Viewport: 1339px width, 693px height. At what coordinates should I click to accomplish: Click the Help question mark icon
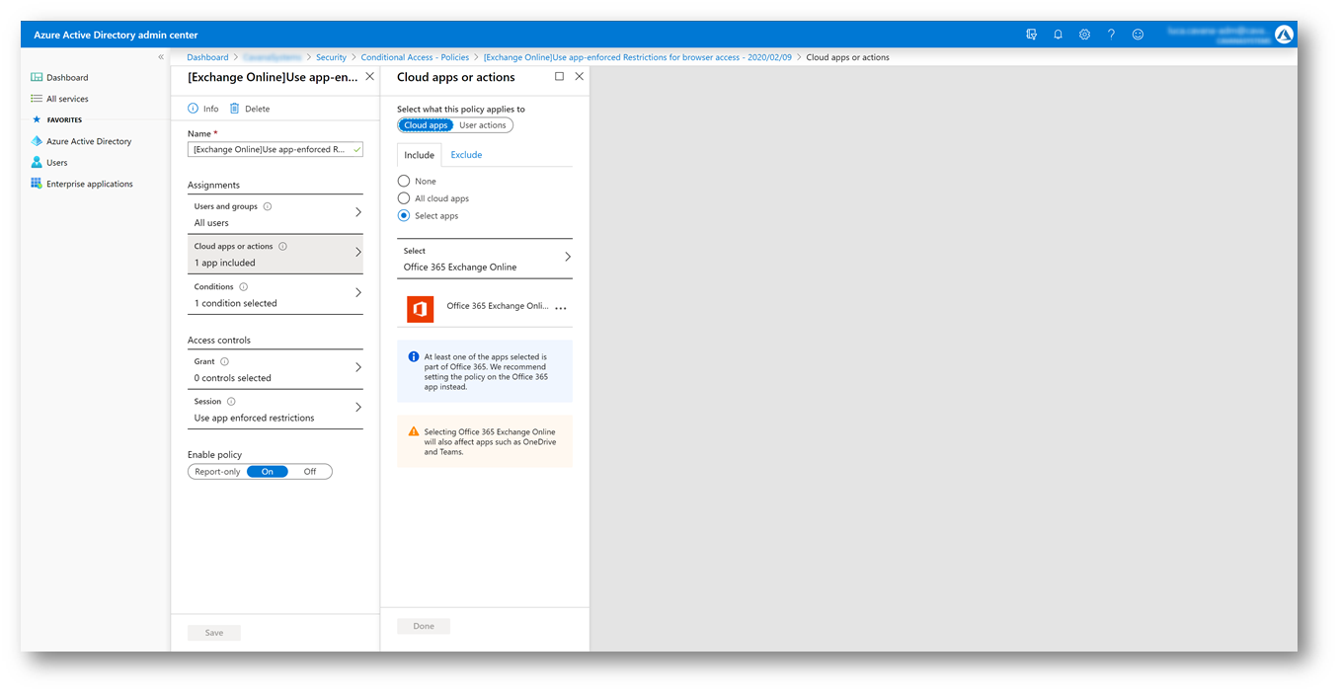(x=1111, y=35)
